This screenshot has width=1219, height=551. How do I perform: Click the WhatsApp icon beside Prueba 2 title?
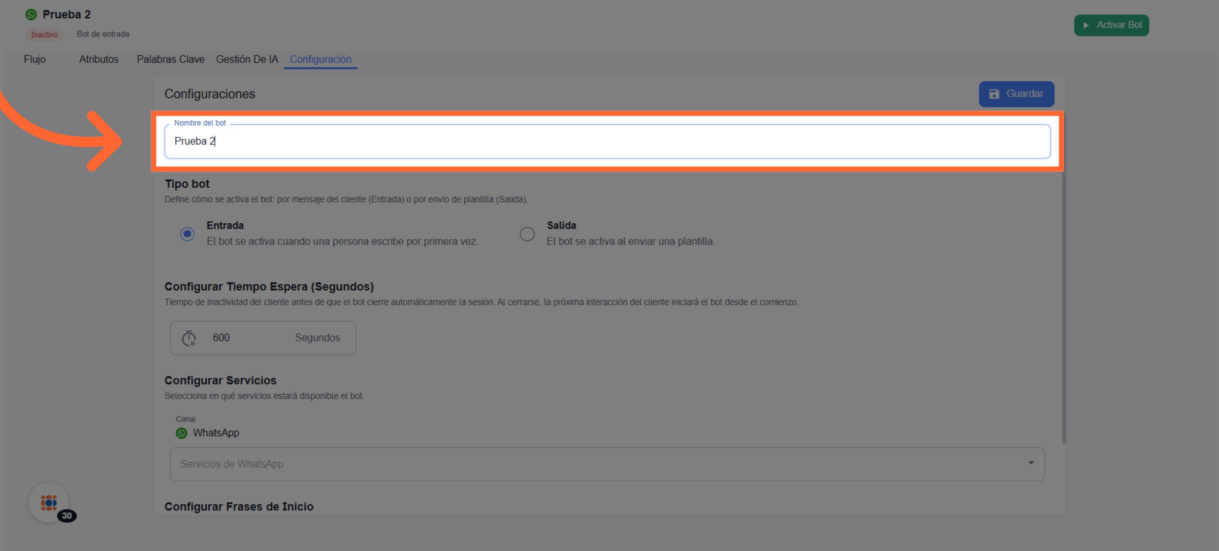[31, 15]
